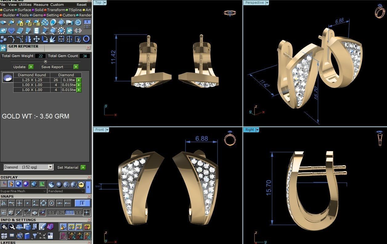Set grid snap increment to 0.25
Screen dimensions: 387x244
61,212
